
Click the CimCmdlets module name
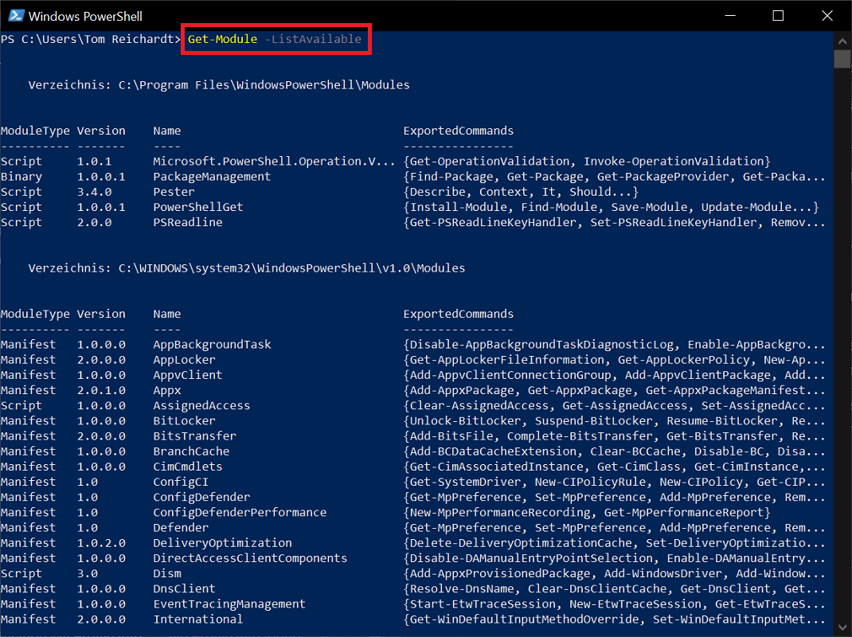pos(187,467)
